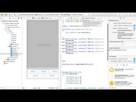The height and width of the screenshot is (102, 136).
Task: Show the File inspector
Action: tap(120, 18)
